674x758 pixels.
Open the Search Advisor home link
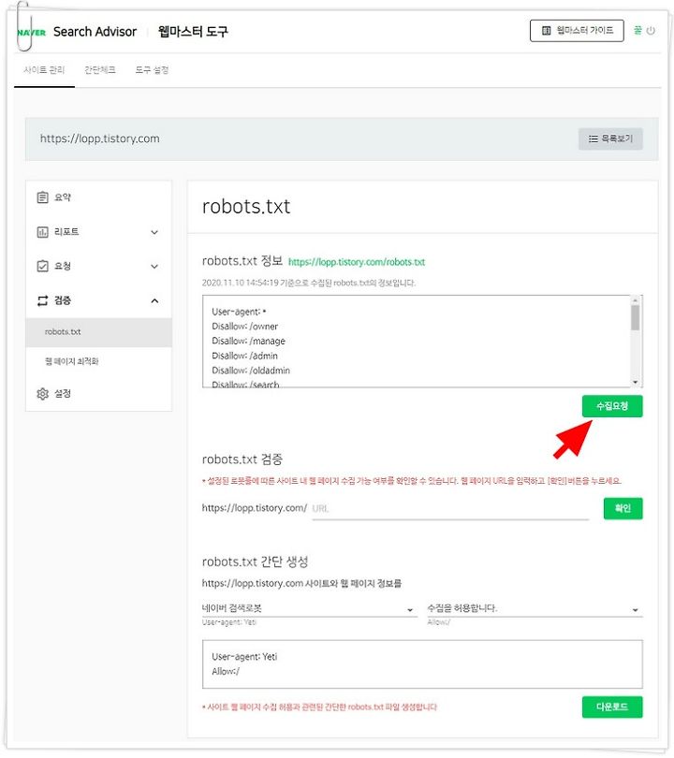coord(95,32)
